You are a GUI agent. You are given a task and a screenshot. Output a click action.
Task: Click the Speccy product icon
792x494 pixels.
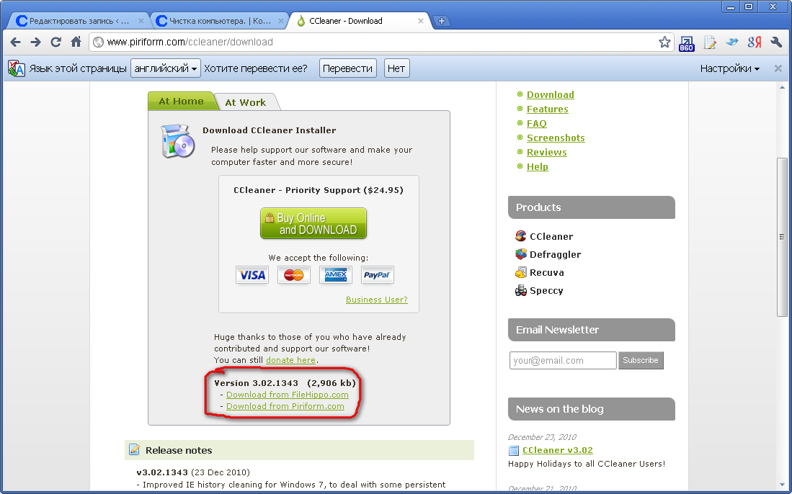pos(521,291)
